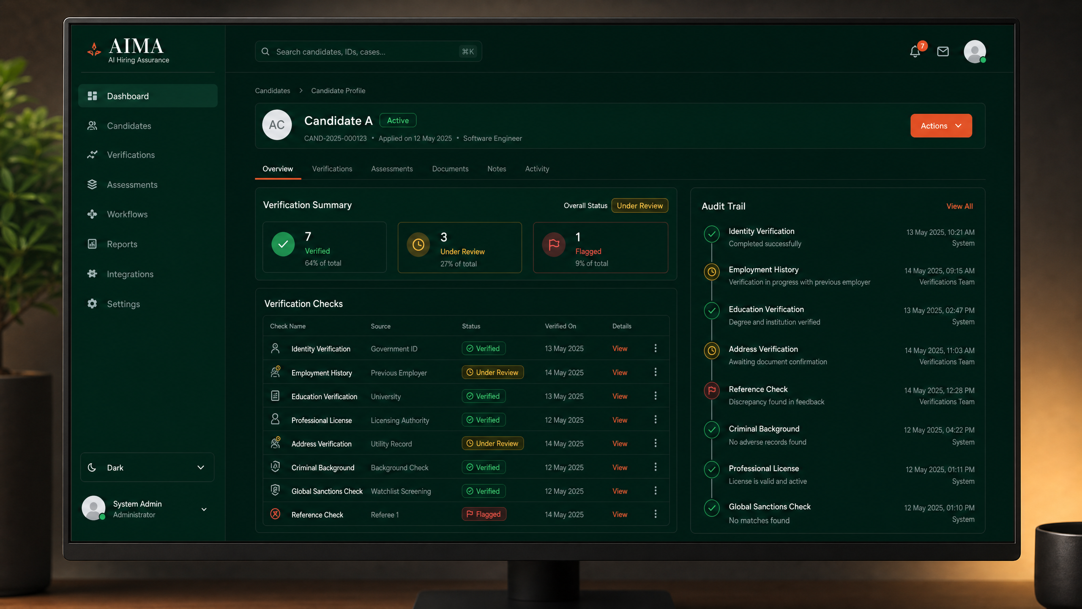Click the Flagged status badge on Reference Check
Image resolution: width=1082 pixels, height=609 pixels.
pyautogui.click(x=484, y=514)
